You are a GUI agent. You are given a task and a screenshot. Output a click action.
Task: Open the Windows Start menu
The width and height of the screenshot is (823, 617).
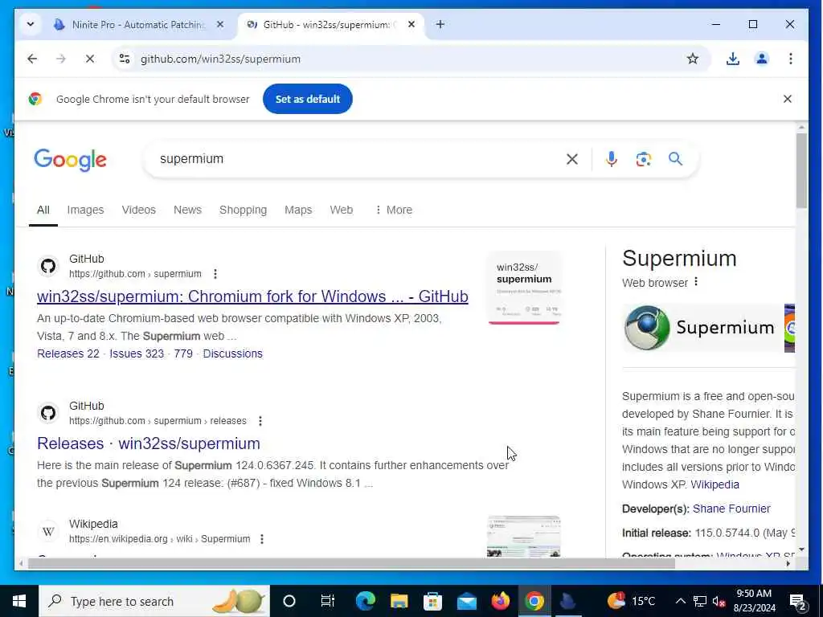[x=19, y=601]
